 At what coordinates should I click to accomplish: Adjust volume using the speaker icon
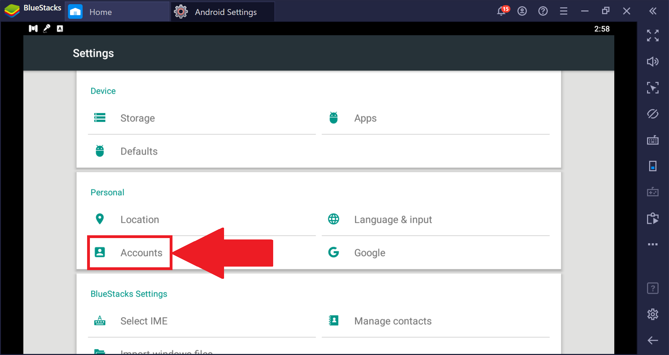point(653,62)
